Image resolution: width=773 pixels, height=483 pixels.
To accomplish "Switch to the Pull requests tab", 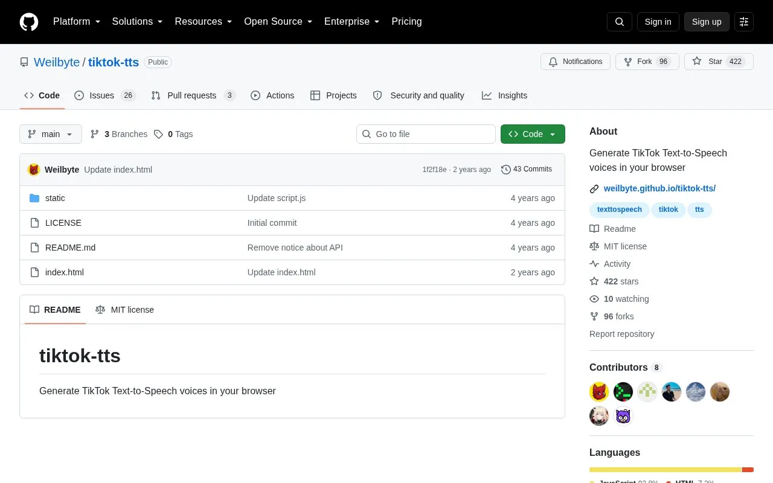I will [193, 95].
